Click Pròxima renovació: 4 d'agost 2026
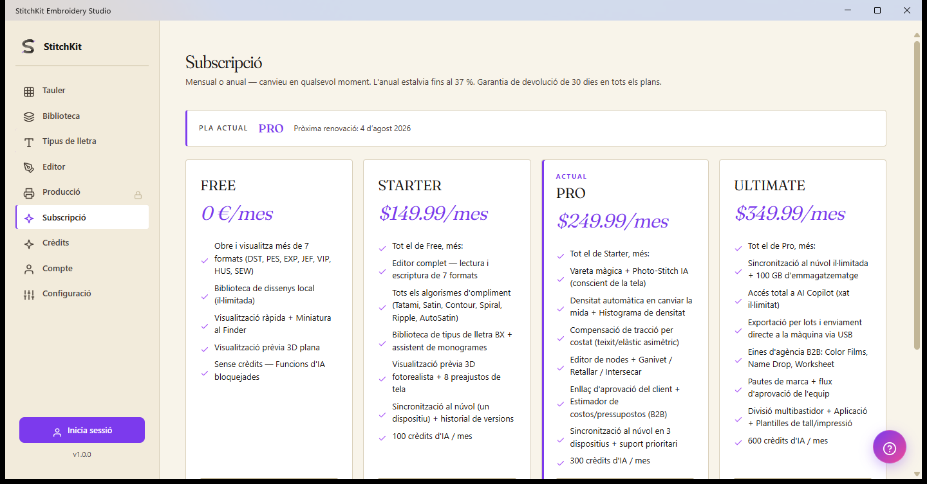This screenshot has width=927, height=484. (x=352, y=129)
